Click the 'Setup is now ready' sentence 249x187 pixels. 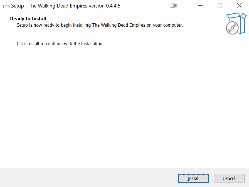[x=100, y=25]
